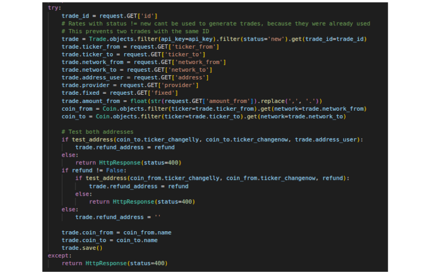The width and height of the screenshot is (438, 274).
Task: Click the 'if refund != False:' statement
Action: click(x=93, y=170)
